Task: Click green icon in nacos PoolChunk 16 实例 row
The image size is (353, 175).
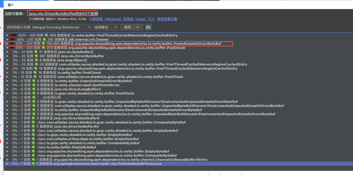Action: (x=35, y=77)
